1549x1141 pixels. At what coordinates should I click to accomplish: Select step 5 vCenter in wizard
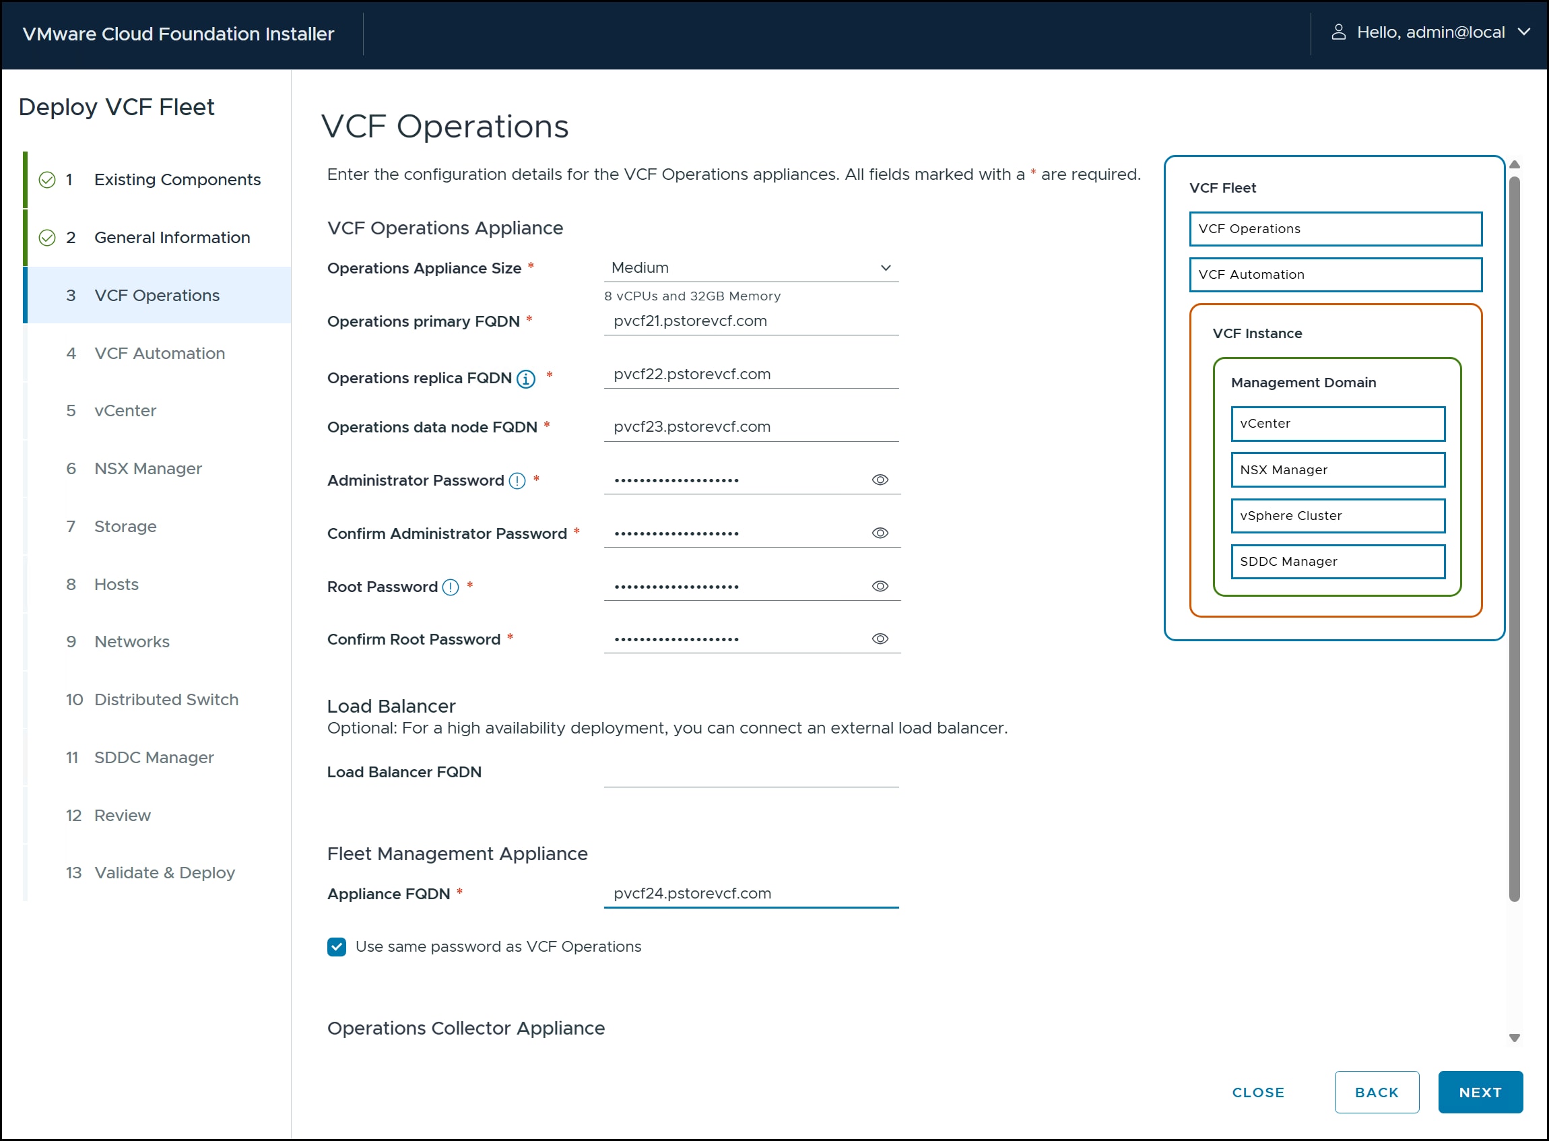(158, 411)
